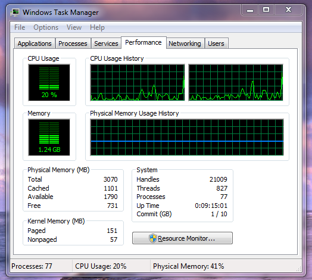Click the Handles value 21009
This screenshot has width=312, height=280.
coord(219,179)
